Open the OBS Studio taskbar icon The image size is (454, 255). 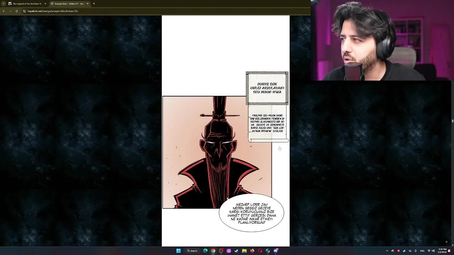pos(221,251)
